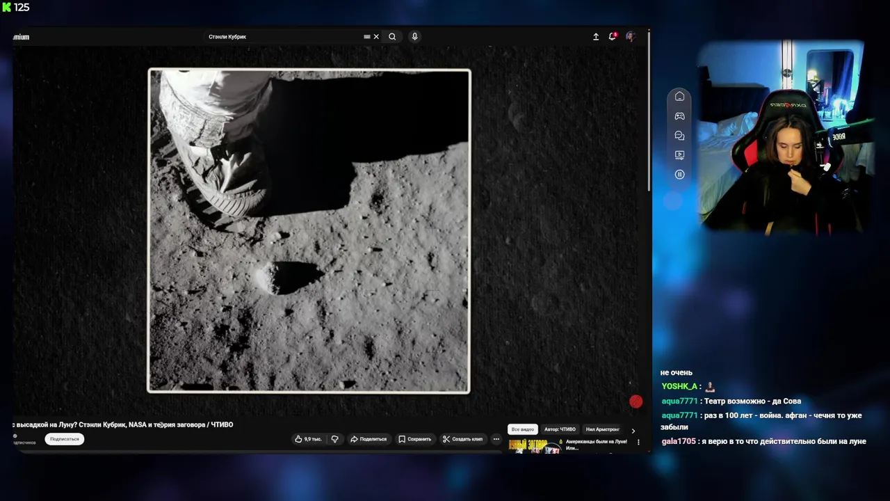Click the suggested video thumbnail 'Лунный заговор'
This screenshot has width=890, height=501.
tap(535, 446)
